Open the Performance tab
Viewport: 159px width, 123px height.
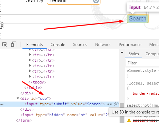click(x=130, y=45)
